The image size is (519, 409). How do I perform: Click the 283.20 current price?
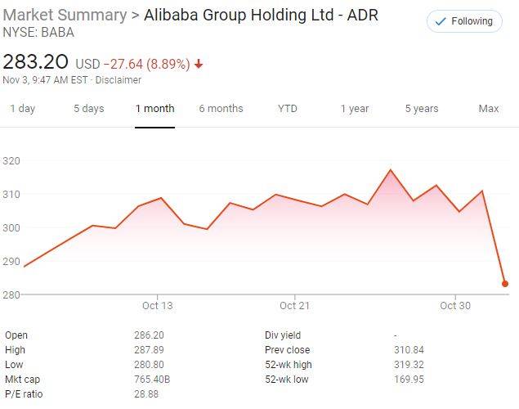[x=36, y=62]
